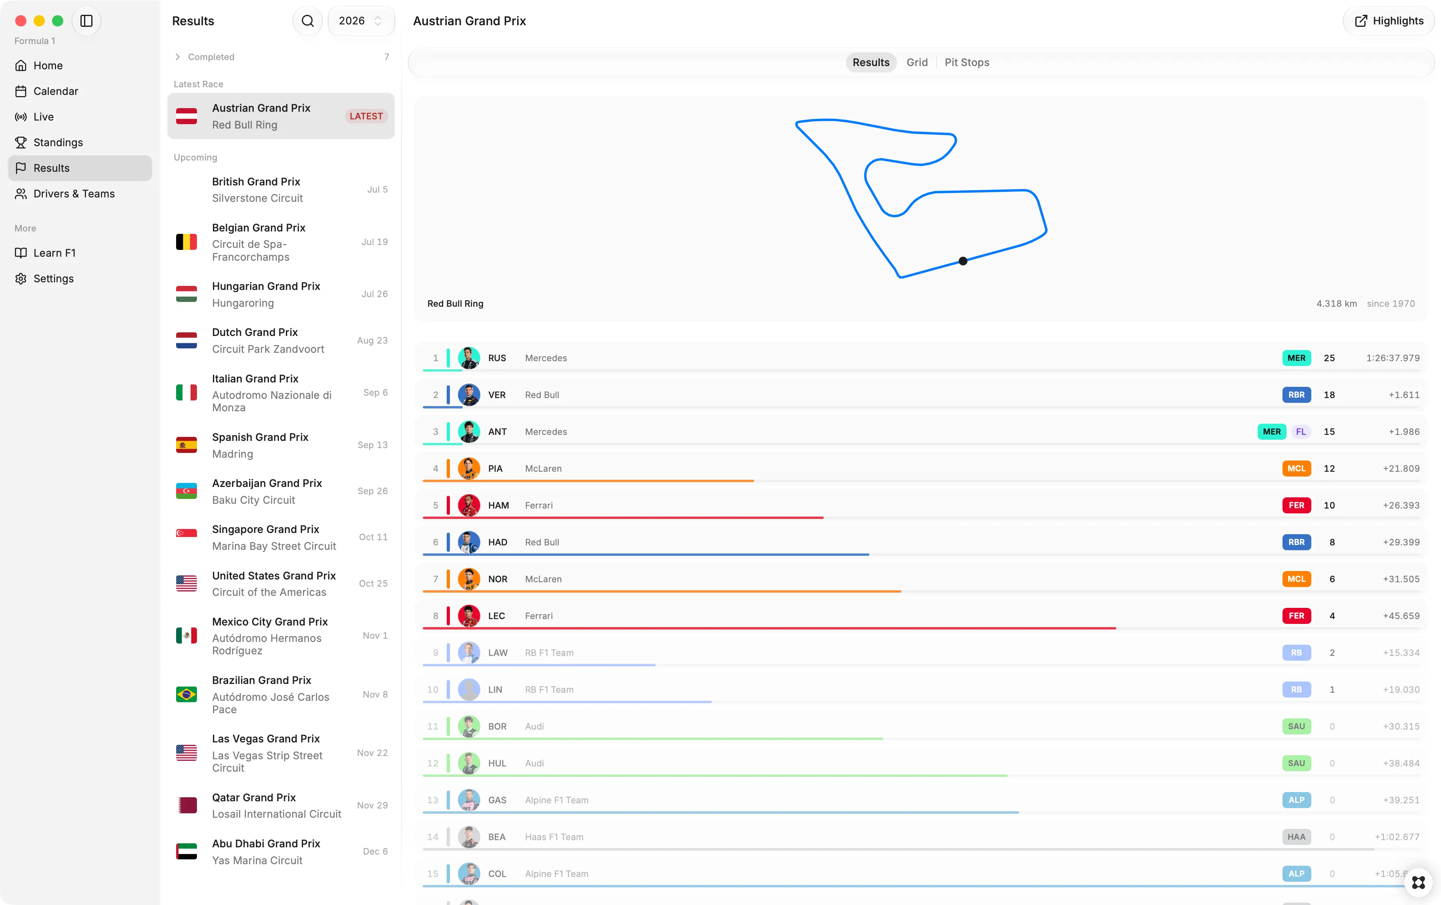Click the SAU team badge on BOR row
1441x905 pixels.
1296,727
